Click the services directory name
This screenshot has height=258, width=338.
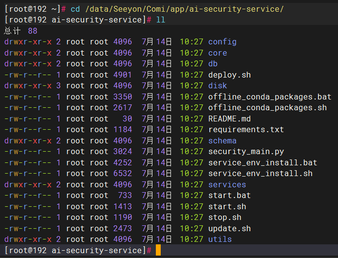click(x=227, y=184)
